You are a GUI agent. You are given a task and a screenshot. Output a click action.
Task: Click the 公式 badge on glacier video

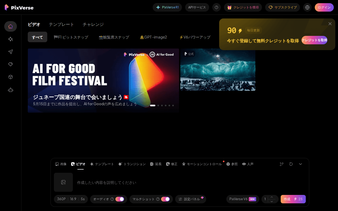click(x=189, y=54)
